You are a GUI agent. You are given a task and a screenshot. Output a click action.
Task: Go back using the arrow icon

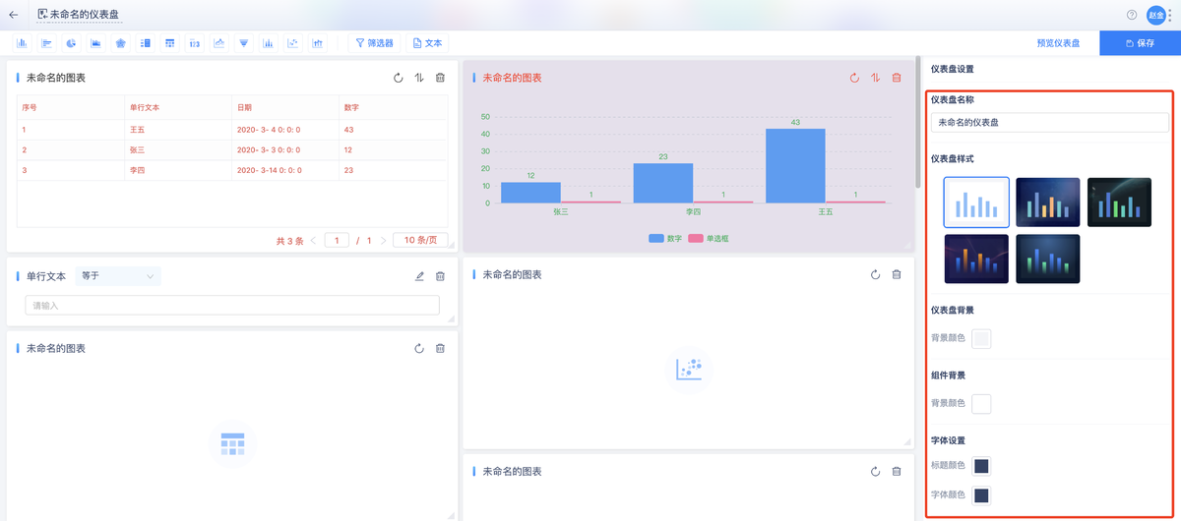14,15
